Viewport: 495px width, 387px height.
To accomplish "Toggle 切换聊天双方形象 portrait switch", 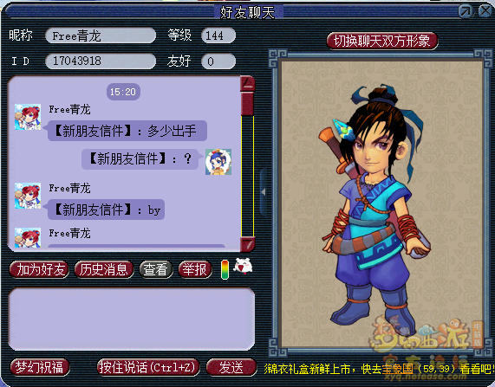I will pos(382,41).
